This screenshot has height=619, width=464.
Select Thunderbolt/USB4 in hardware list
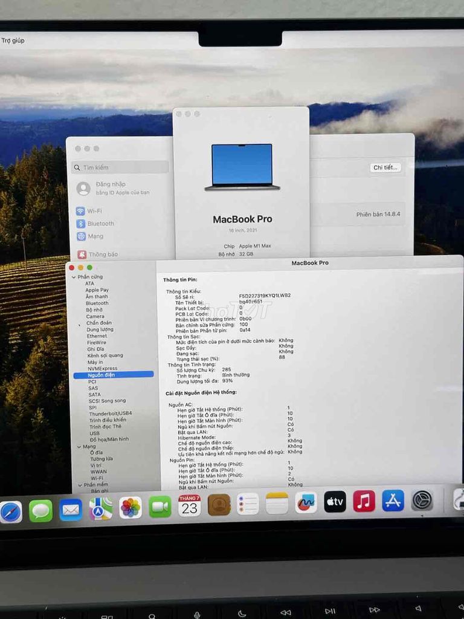(111, 413)
